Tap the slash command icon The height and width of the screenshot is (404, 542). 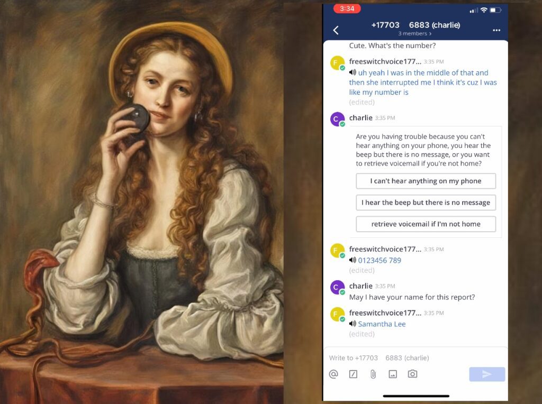pos(353,374)
